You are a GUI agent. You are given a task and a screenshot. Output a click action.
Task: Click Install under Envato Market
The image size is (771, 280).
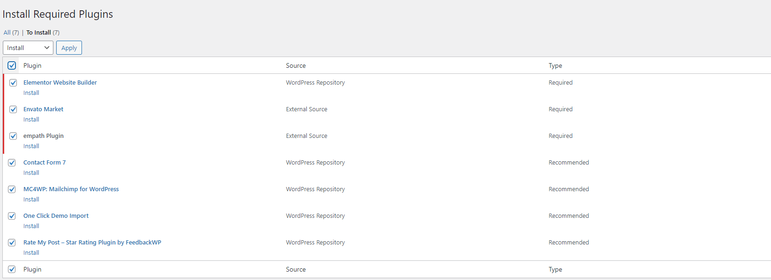31,120
